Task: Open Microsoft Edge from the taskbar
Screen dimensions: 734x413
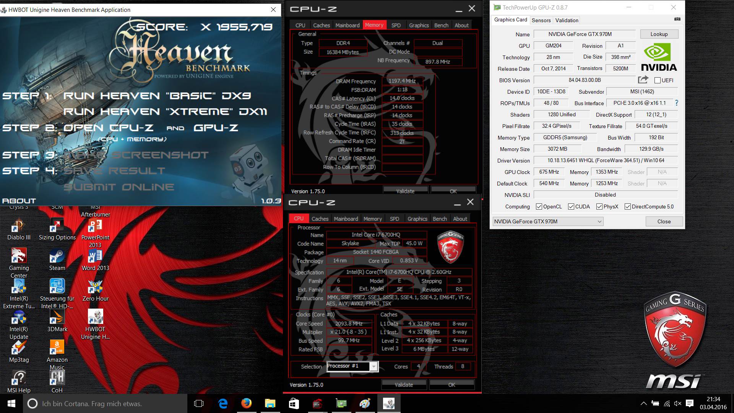Action: (222, 403)
